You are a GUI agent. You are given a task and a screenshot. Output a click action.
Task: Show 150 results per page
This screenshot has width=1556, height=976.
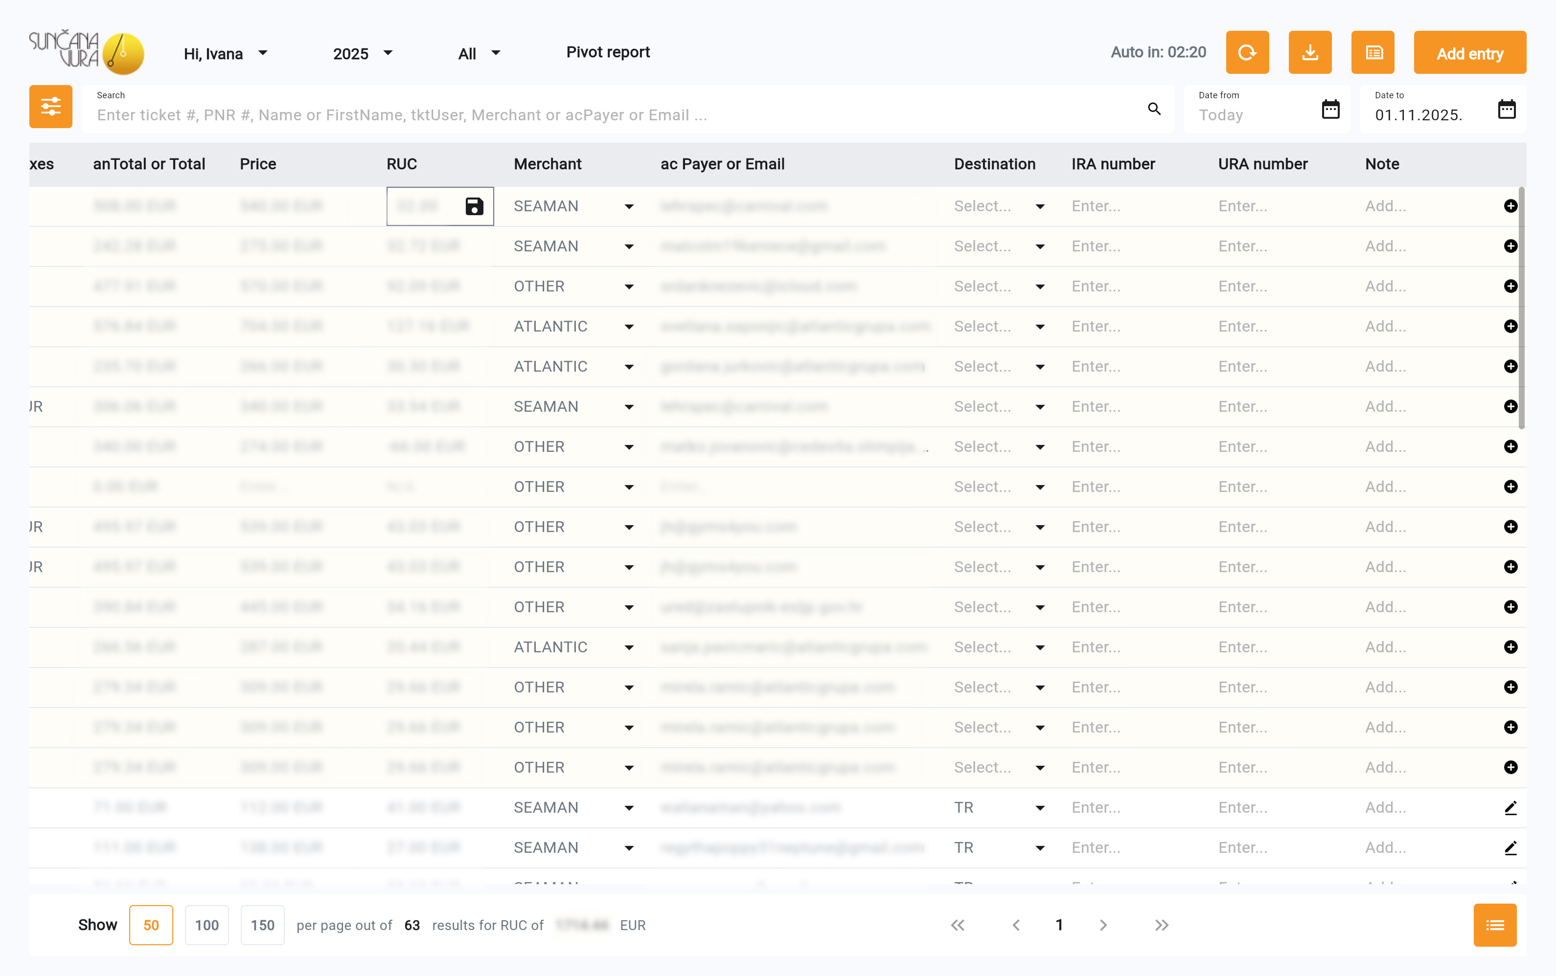coord(262,925)
